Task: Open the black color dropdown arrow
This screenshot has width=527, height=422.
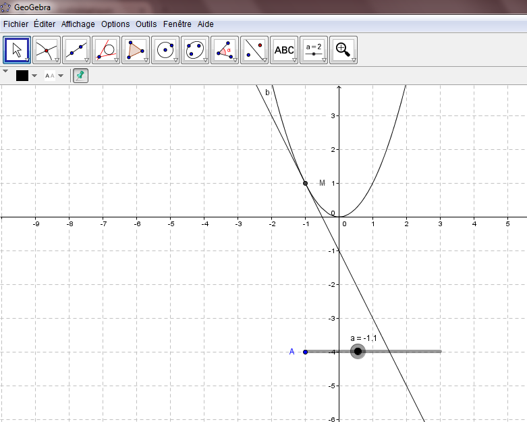Action: tap(34, 76)
